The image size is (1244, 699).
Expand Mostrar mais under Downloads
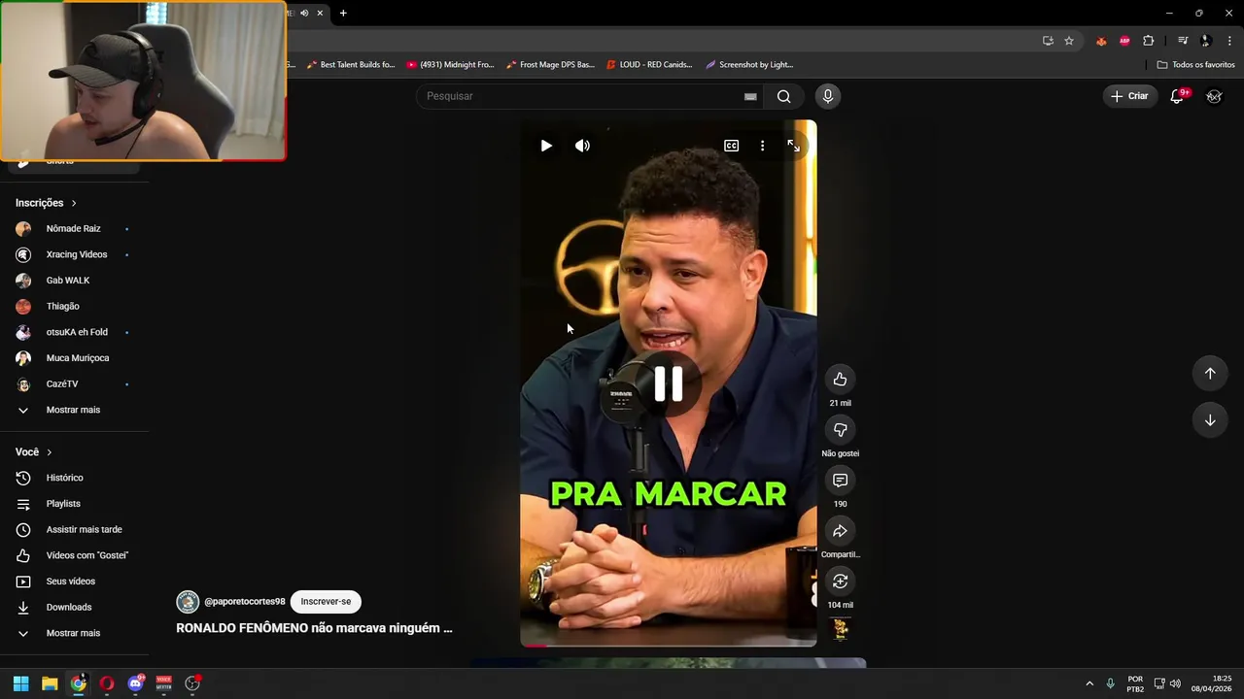tap(74, 633)
